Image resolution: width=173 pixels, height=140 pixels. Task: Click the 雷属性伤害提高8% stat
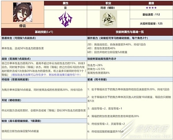pyautogui.click(x=99, y=73)
